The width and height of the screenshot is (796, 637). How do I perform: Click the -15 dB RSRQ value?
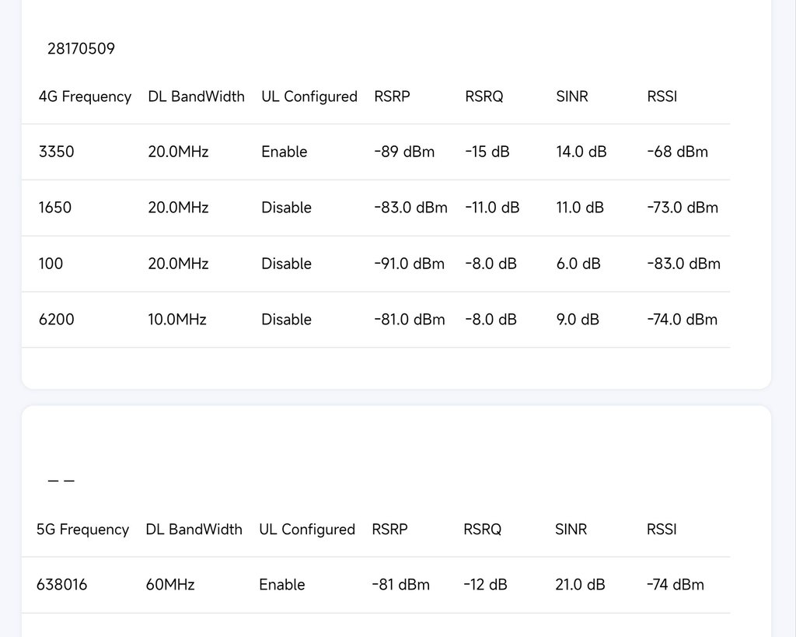(487, 152)
